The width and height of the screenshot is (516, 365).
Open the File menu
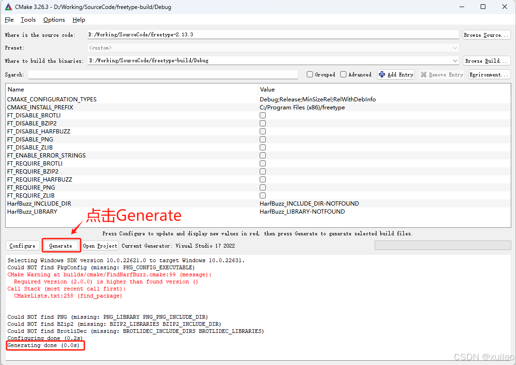[x=8, y=20]
